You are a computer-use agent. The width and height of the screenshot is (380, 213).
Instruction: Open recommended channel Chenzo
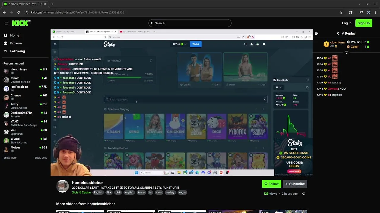point(25,97)
